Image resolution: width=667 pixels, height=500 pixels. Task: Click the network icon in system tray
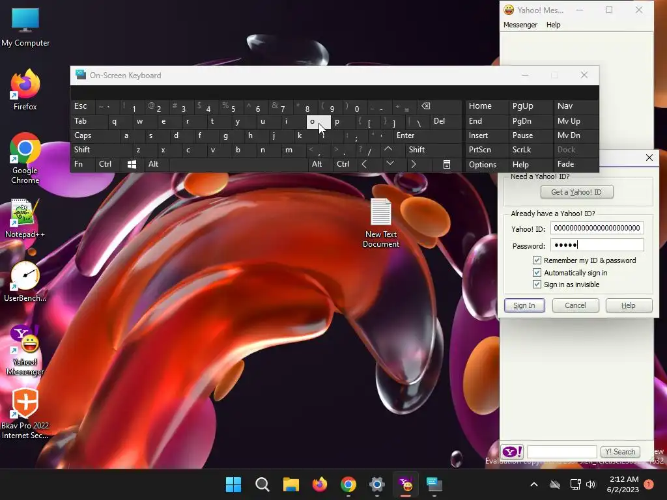[x=575, y=484]
